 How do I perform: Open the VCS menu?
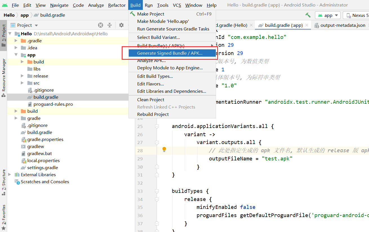[x=177, y=5]
